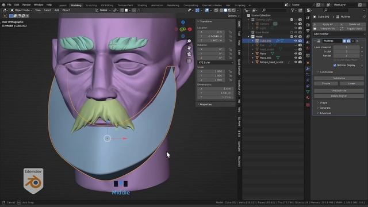Toggle X-ray view icon in header

(216, 10)
